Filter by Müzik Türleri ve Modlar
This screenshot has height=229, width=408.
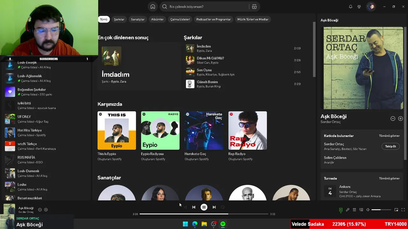253,19
